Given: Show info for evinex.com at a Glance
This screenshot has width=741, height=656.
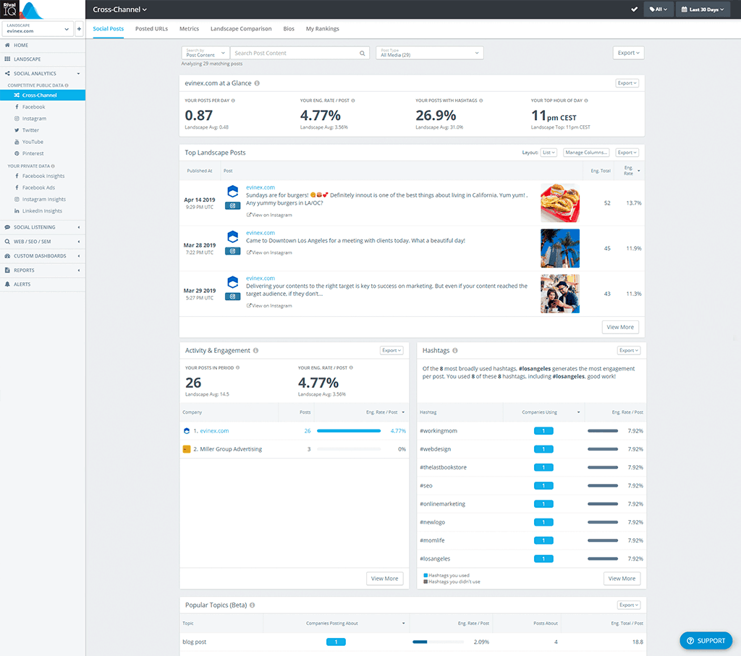Looking at the screenshot, I should (257, 83).
